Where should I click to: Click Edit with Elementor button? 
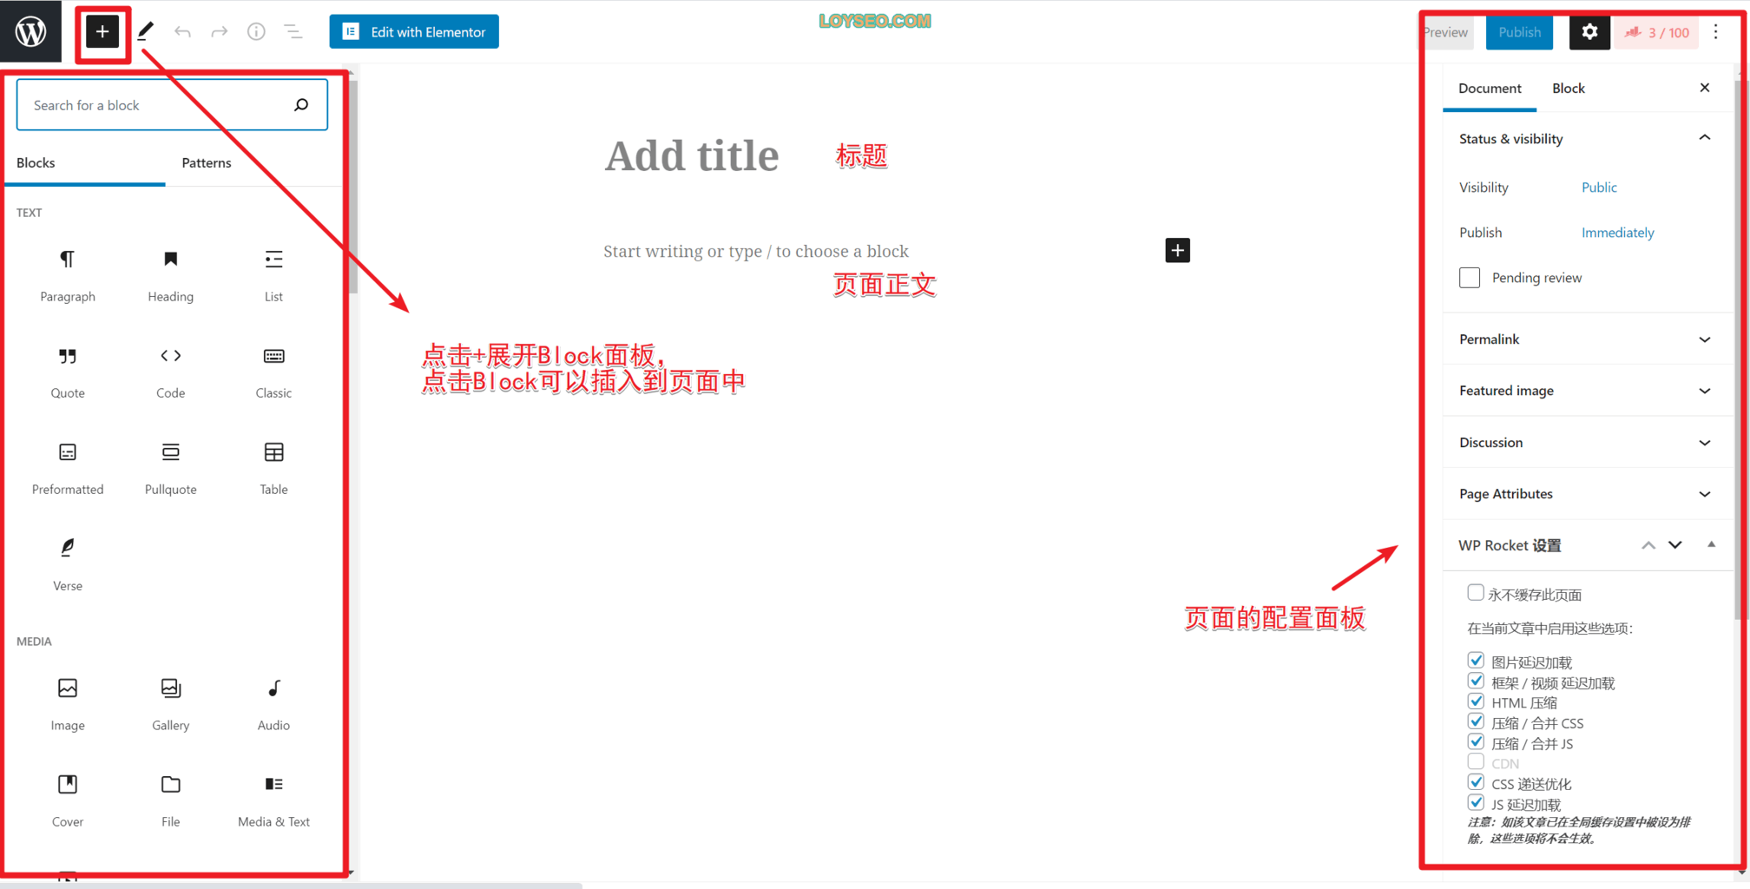tap(414, 32)
